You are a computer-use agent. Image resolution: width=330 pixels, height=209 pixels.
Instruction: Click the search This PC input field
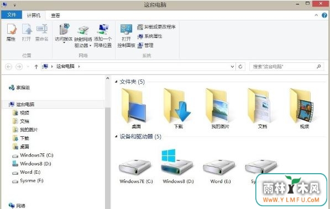[x=286, y=67]
